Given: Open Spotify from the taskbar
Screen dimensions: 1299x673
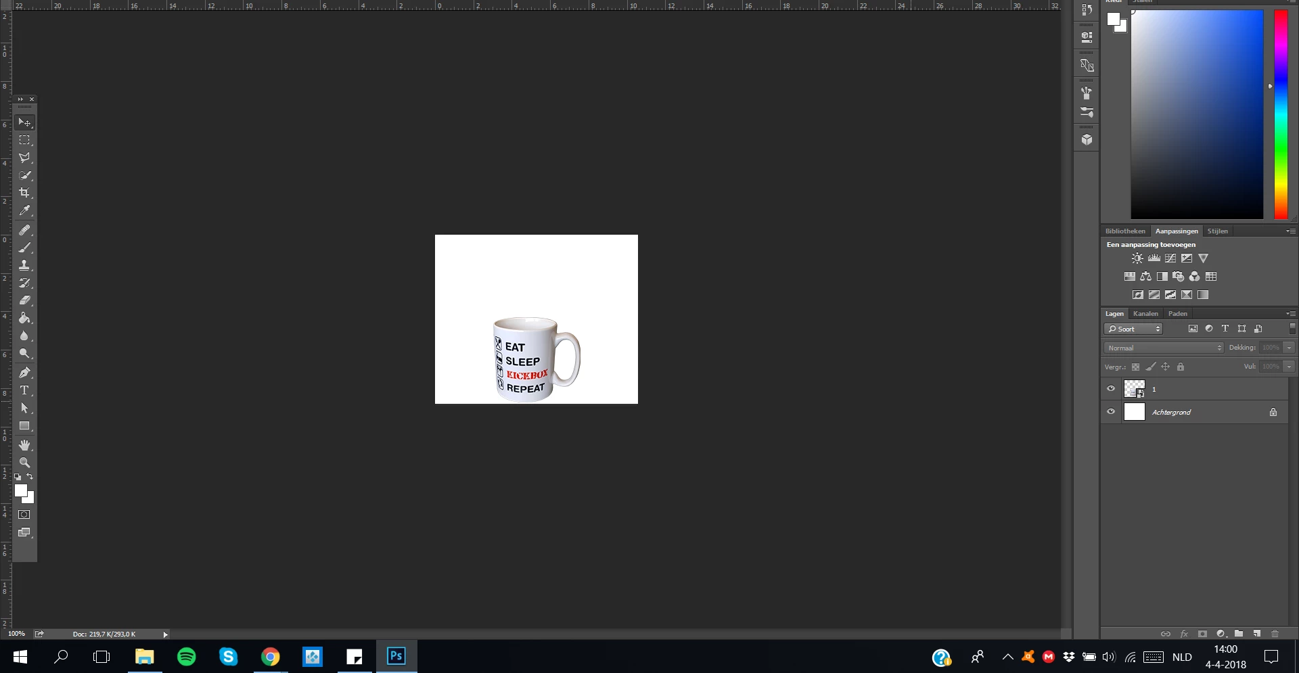Looking at the screenshot, I should point(186,657).
